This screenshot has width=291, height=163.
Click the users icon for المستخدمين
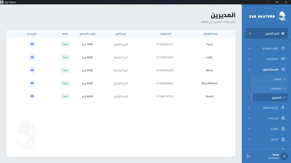coord(283,69)
